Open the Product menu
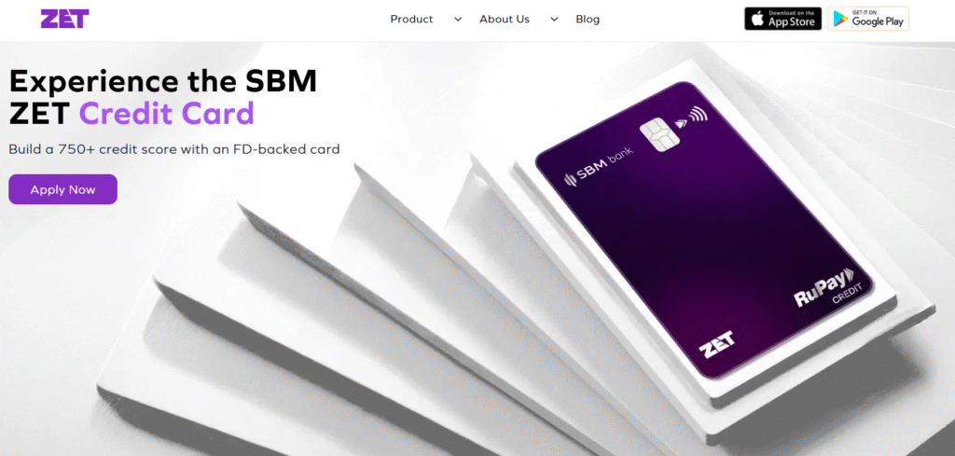The width and height of the screenshot is (955, 456). (x=411, y=19)
